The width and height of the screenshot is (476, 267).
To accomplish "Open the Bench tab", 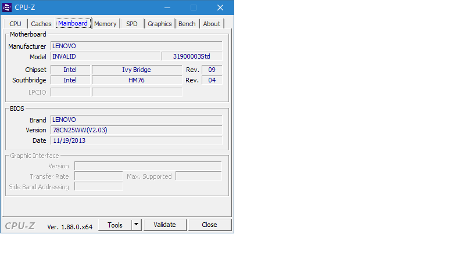I will 187,24.
